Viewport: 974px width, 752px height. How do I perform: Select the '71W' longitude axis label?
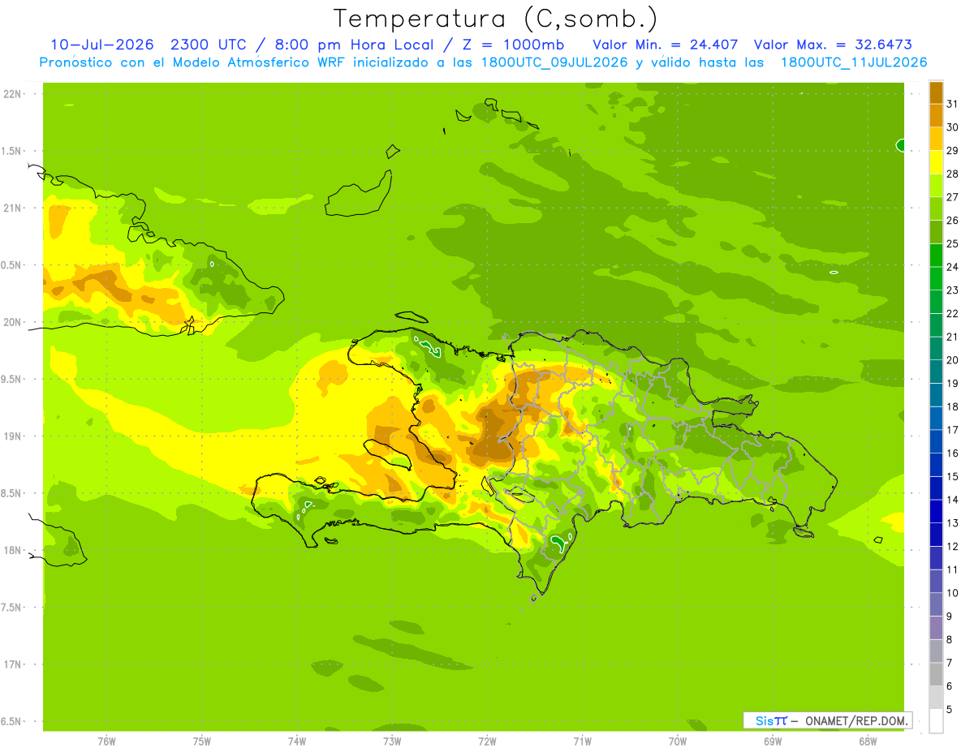coord(582,741)
